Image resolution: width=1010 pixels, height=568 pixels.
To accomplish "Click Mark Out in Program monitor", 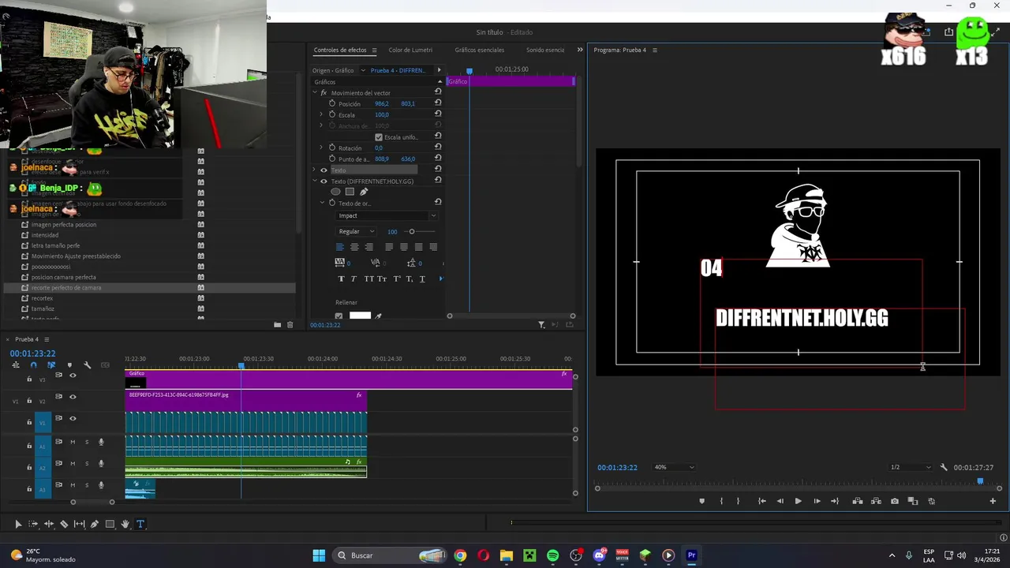I will pos(739,501).
